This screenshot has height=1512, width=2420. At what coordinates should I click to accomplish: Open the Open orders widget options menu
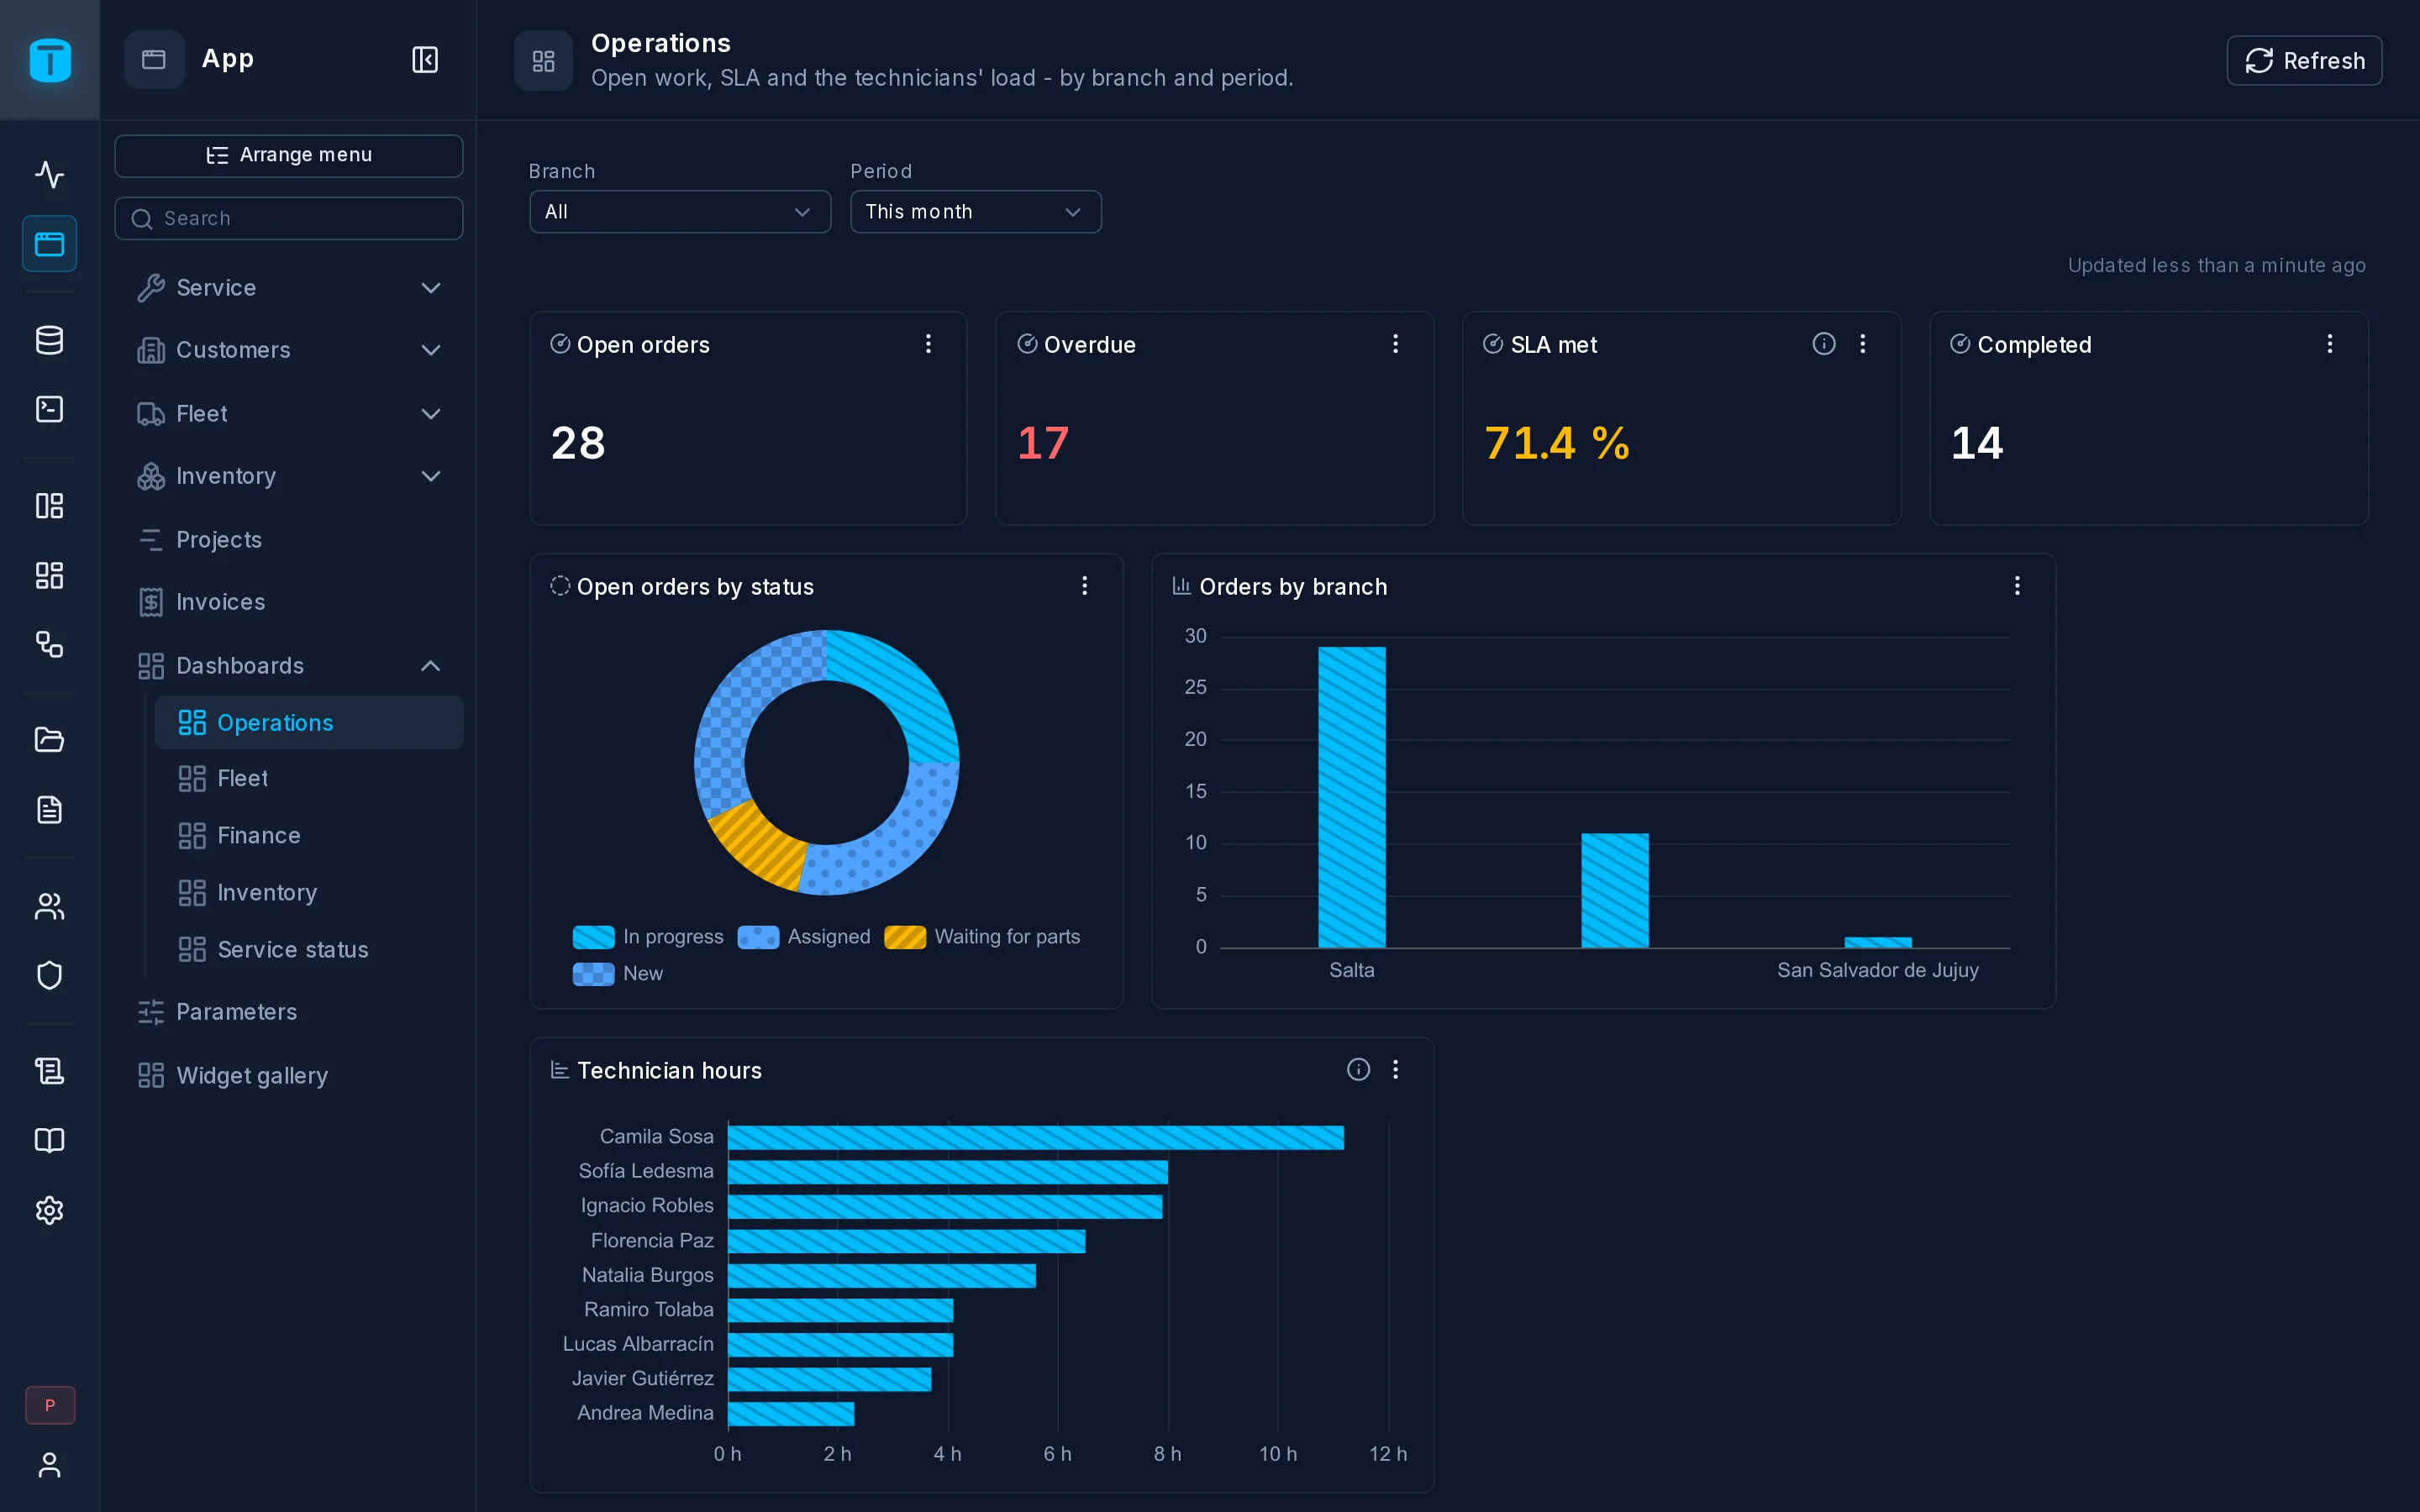pyautogui.click(x=928, y=344)
